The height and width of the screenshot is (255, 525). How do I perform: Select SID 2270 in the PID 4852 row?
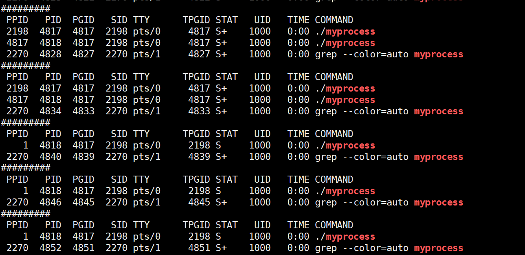point(116,248)
